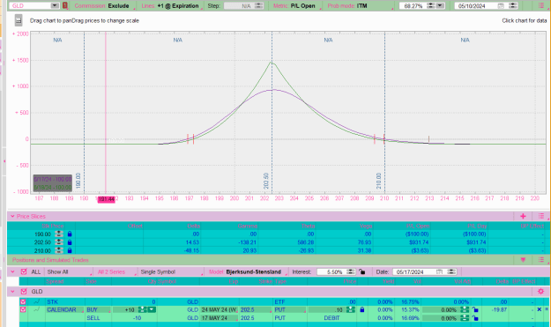Click the 05/17/2024 date field
The height and width of the screenshot is (327, 551).
414,271
